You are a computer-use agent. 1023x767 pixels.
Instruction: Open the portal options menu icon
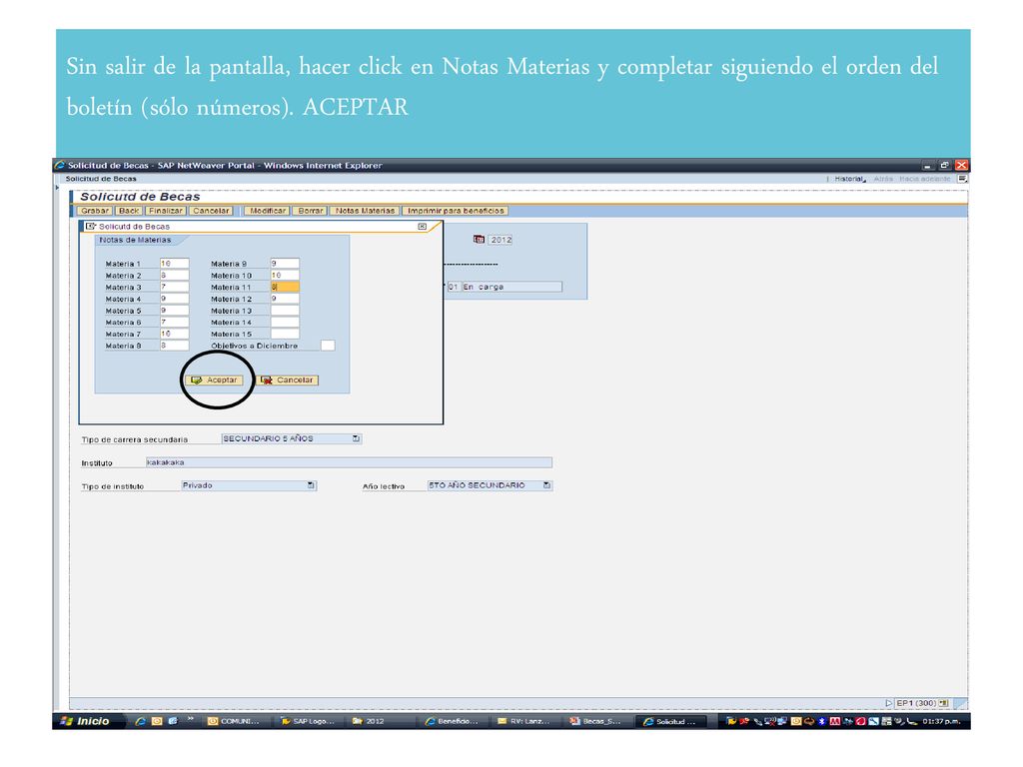pos(962,179)
